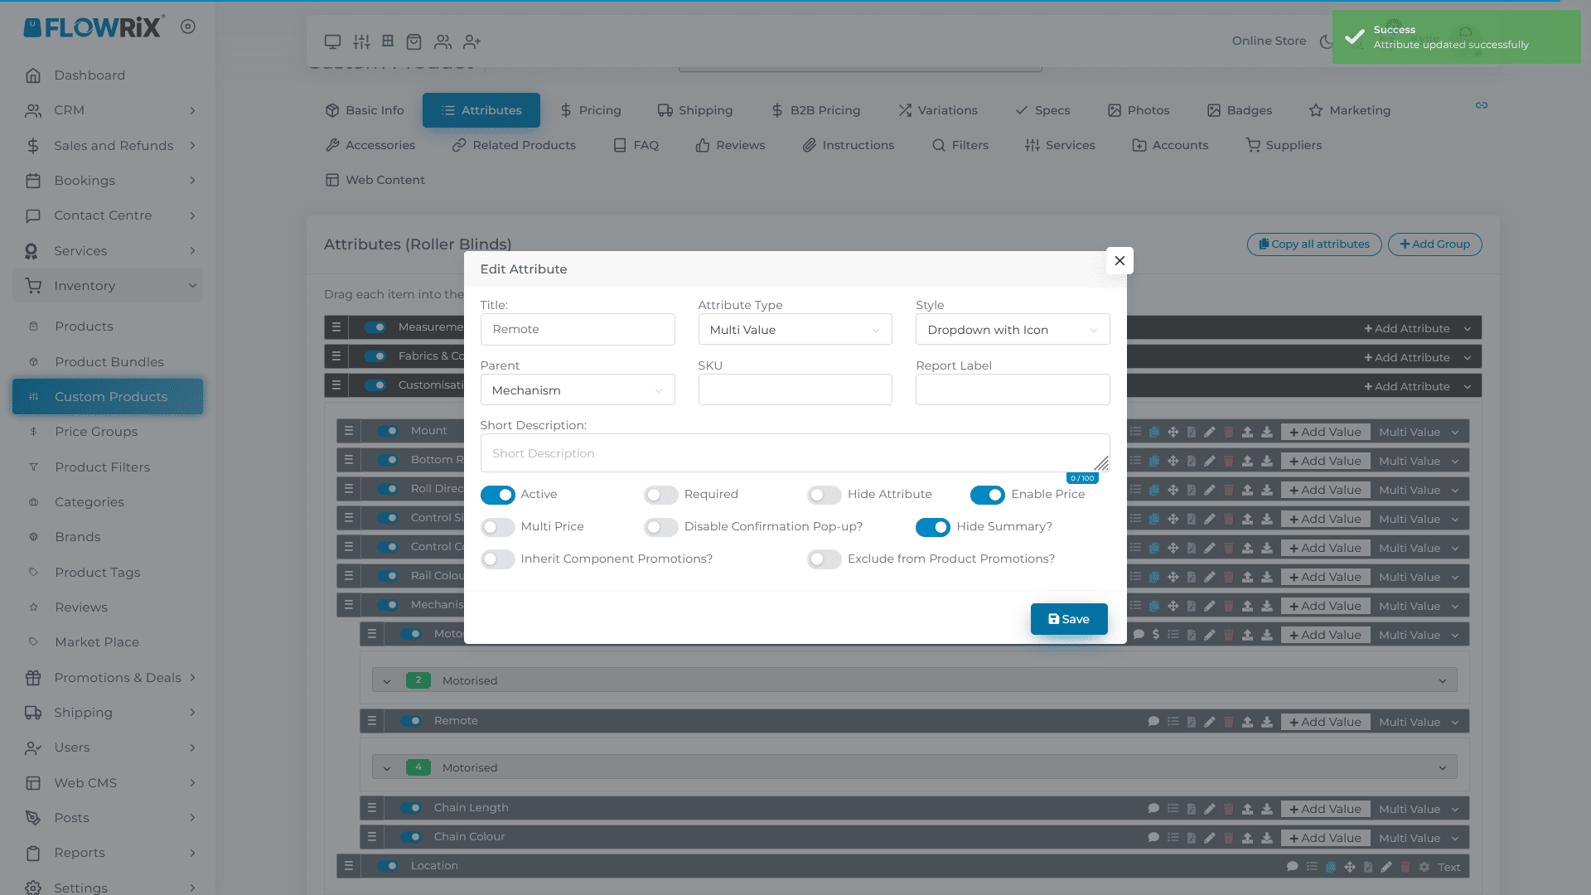Image resolution: width=1591 pixels, height=895 pixels.
Task: Open the Parent dropdown showing Mechanism
Action: (x=578, y=390)
